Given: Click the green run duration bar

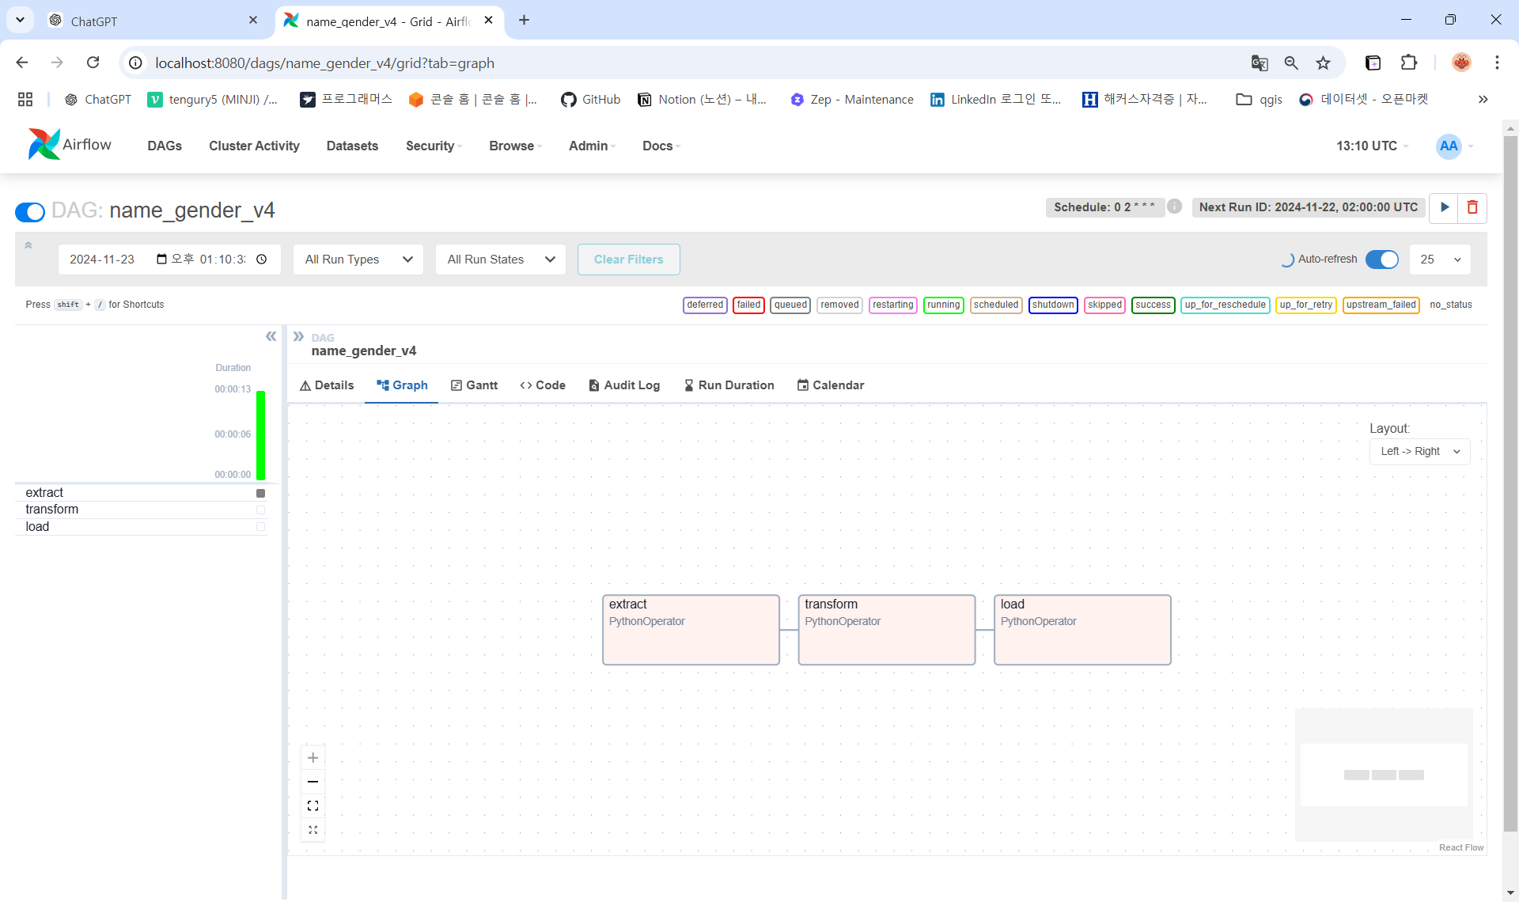Looking at the screenshot, I should pyautogui.click(x=260, y=435).
